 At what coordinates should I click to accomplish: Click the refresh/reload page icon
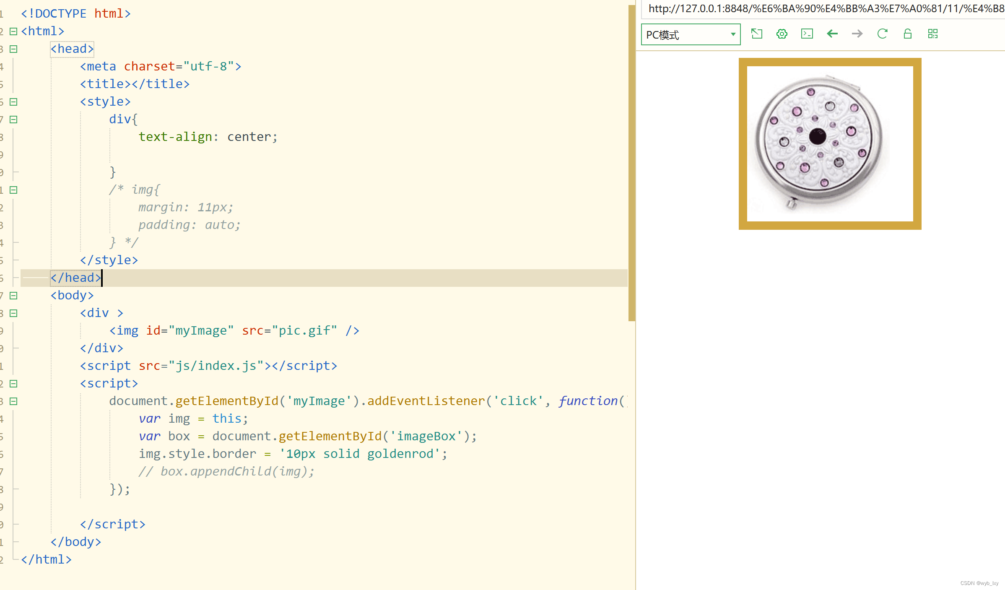click(882, 34)
